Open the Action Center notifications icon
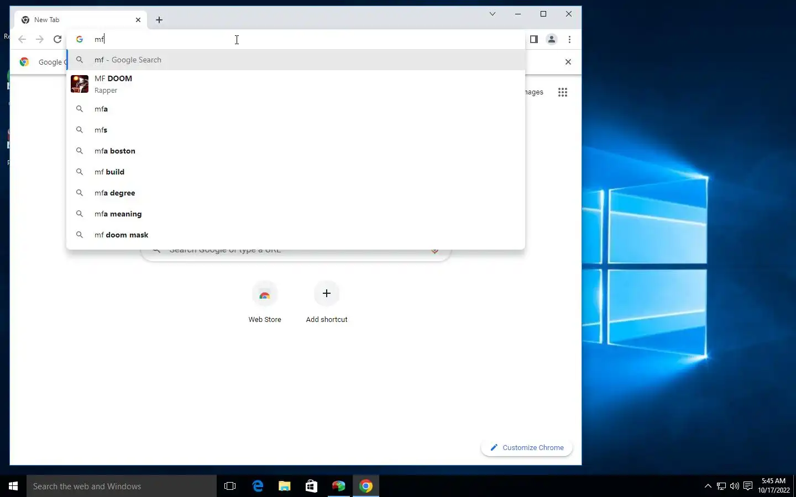The image size is (796, 497). [x=748, y=486]
